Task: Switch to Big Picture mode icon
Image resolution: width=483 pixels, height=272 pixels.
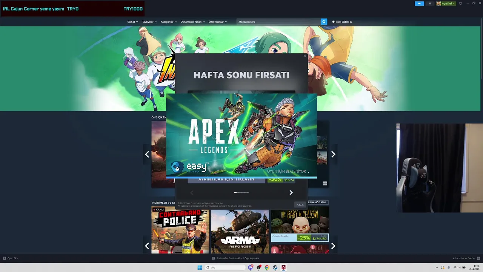Action: click(x=460, y=3)
